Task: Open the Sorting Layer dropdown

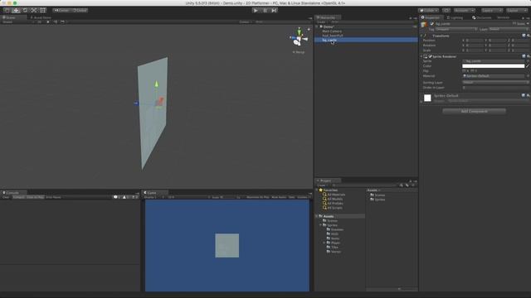Action: click(x=495, y=83)
